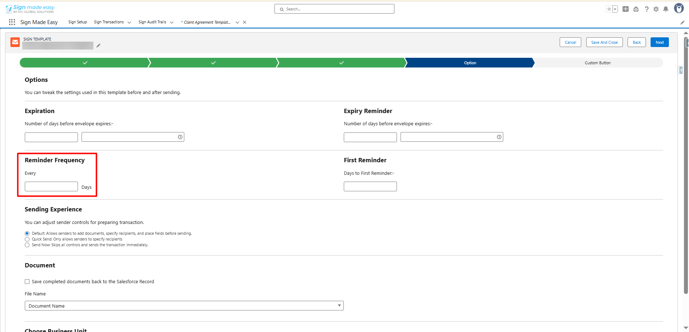This screenshot has height=332, width=689.
Task: Expand the Sign Audit Trails dropdown chevron
Action: click(x=172, y=22)
